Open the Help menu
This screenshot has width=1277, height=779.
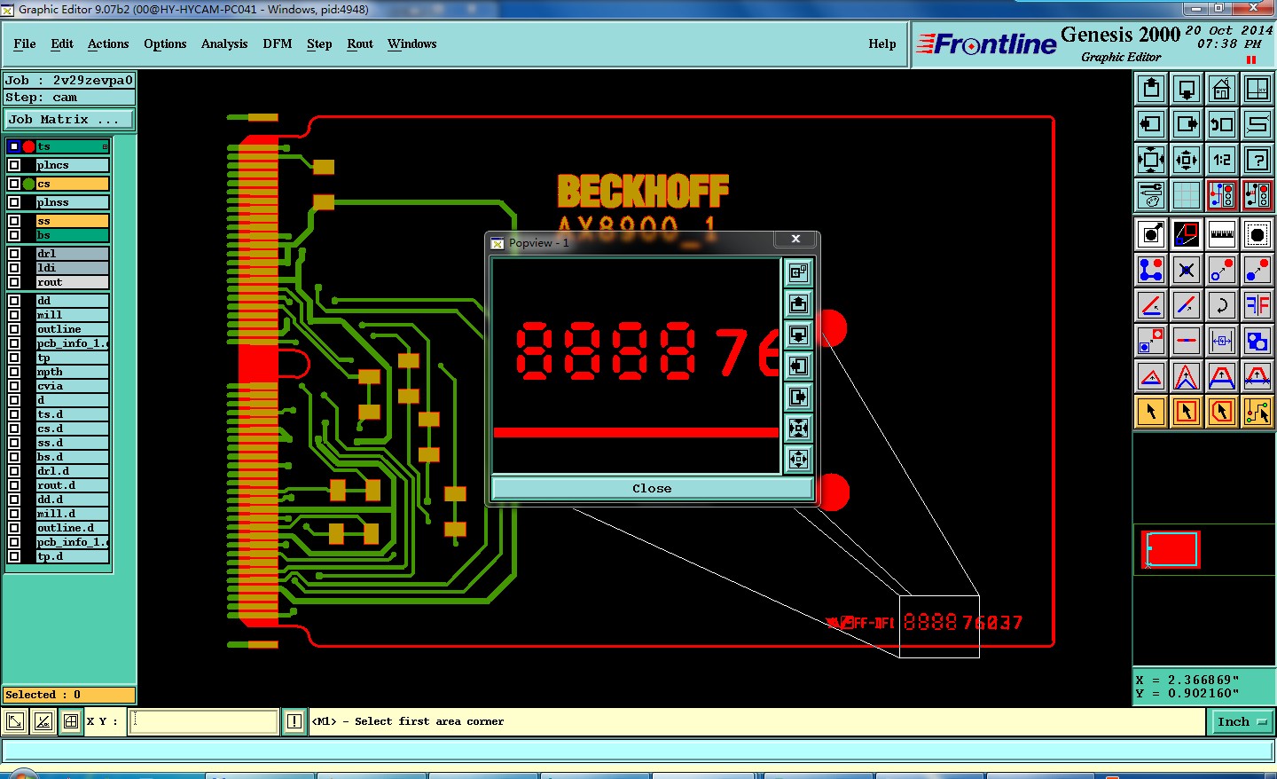click(882, 43)
